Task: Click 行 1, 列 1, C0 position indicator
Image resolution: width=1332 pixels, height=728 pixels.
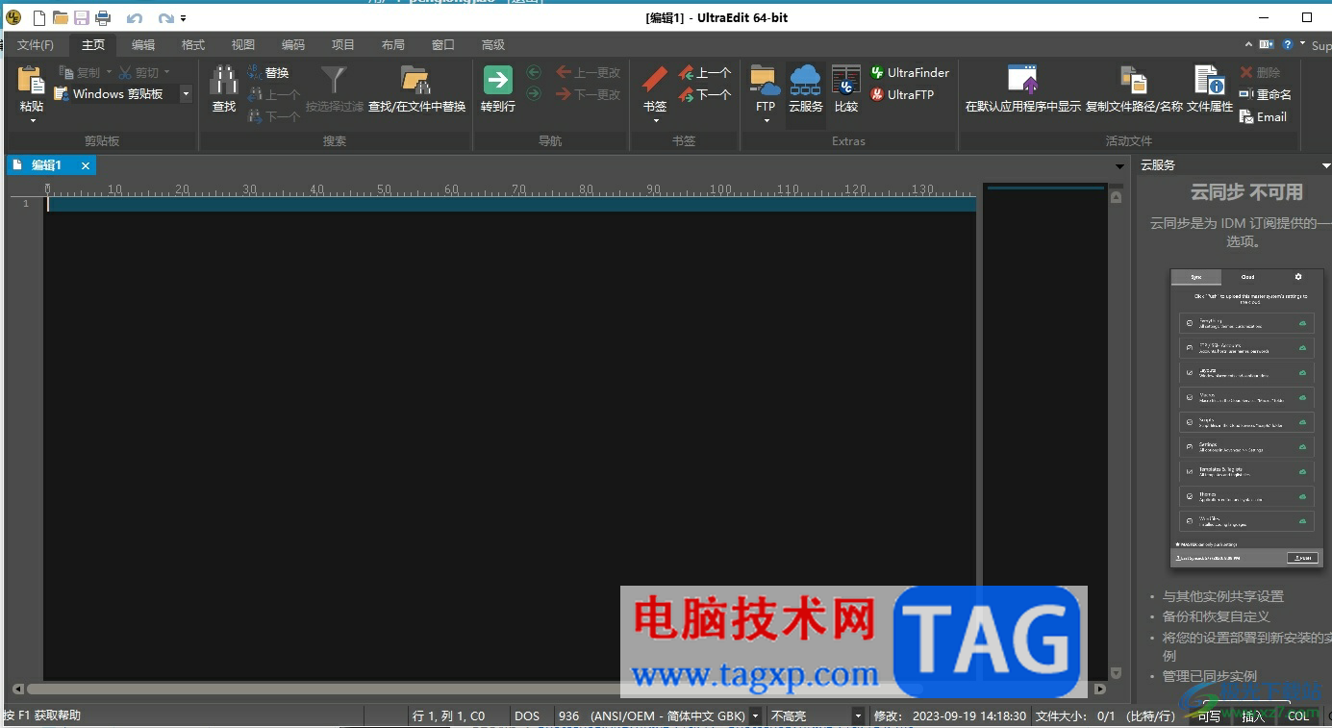Action: (x=449, y=715)
